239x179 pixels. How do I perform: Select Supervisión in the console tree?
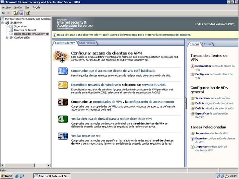[x=20, y=26]
